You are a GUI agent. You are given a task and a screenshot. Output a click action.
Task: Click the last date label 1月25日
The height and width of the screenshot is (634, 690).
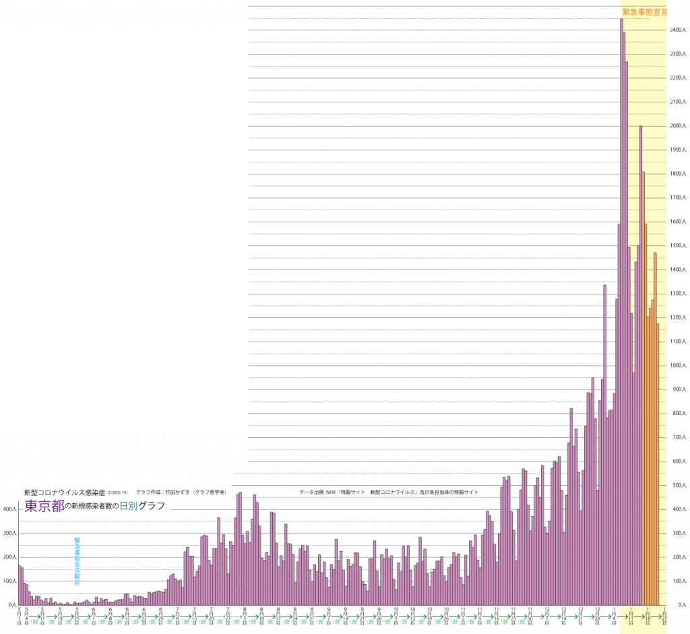pos(664,616)
